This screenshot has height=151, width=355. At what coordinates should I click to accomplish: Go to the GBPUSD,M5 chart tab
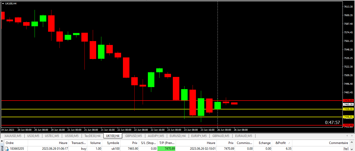(134, 136)
